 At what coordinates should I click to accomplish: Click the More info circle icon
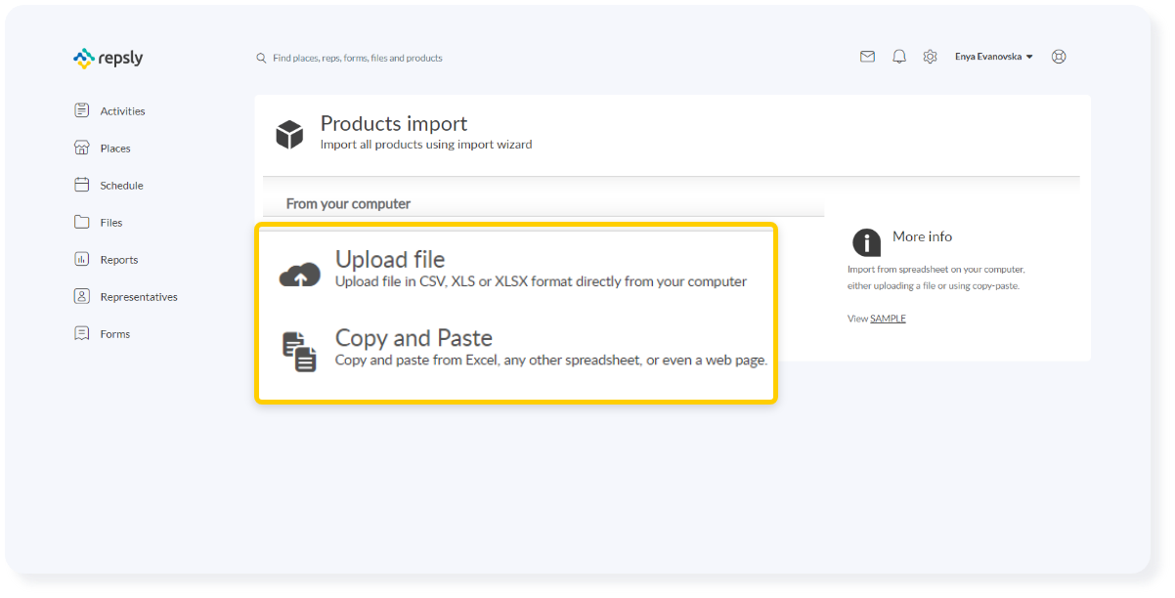click(866, 243)
